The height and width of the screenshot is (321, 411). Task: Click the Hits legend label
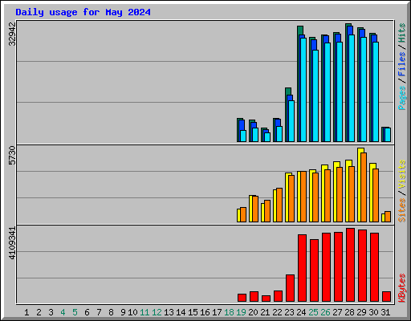click(x=402, y=33)
